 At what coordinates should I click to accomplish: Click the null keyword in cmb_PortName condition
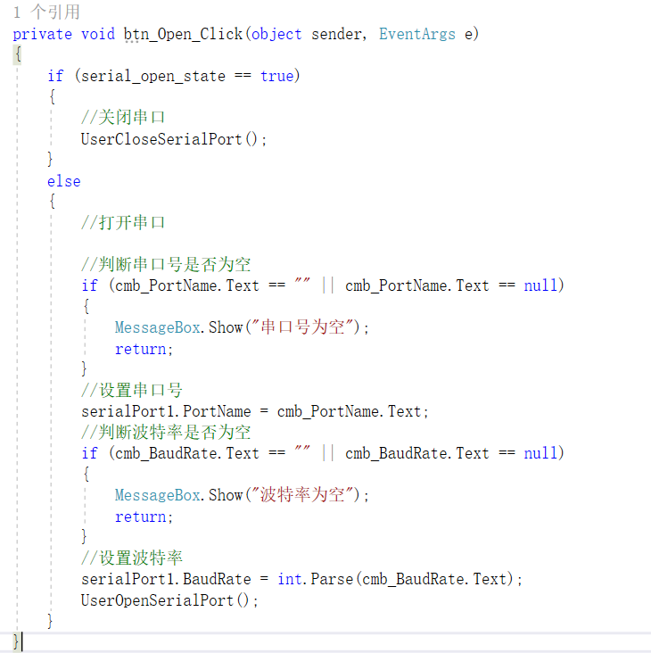(540, 285)
